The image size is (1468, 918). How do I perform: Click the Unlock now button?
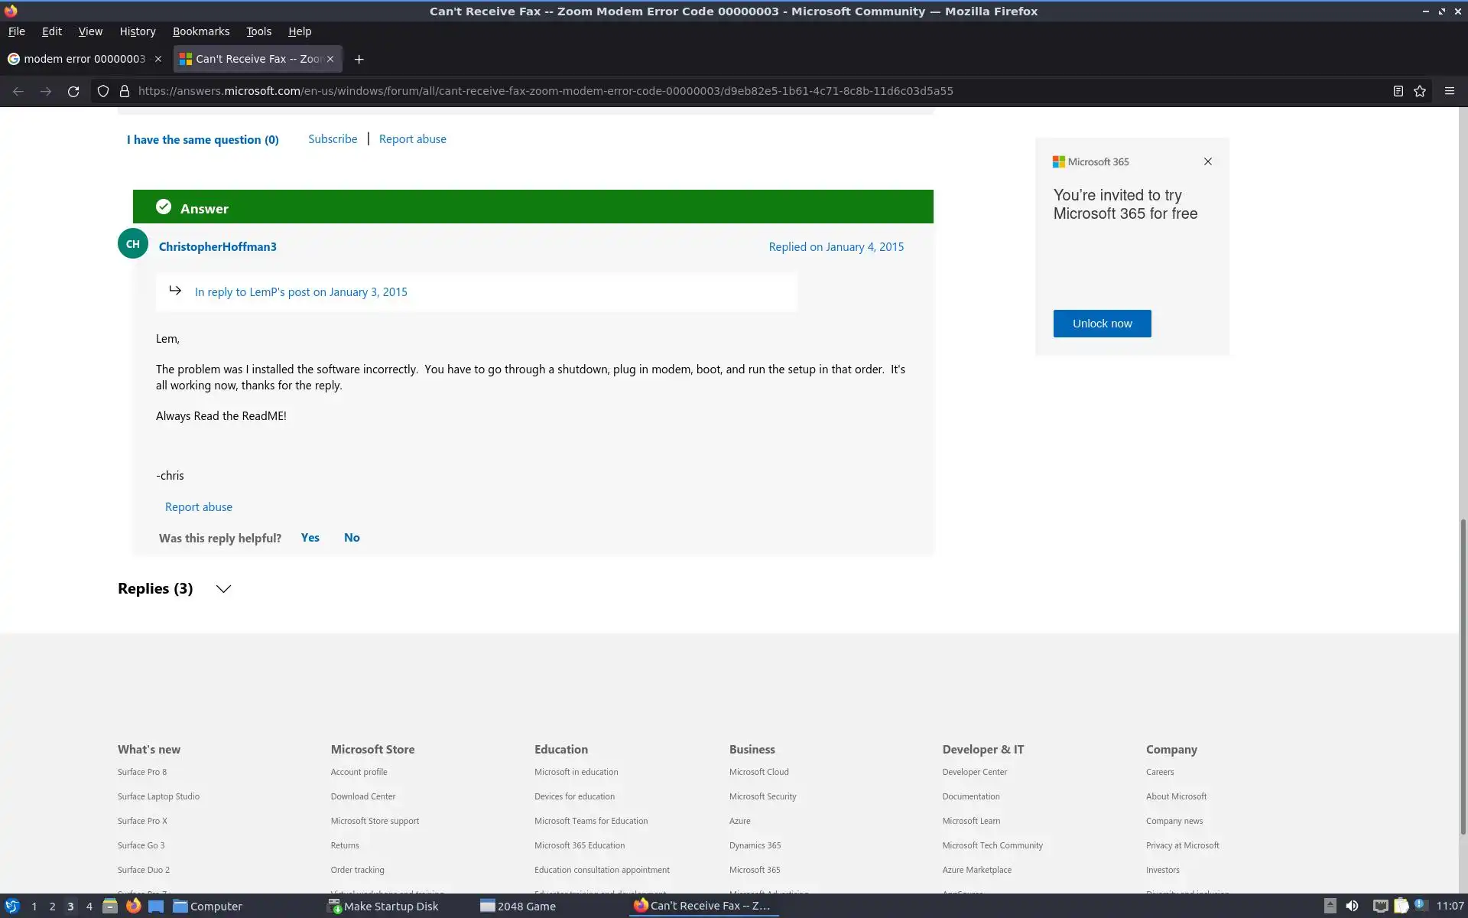1102,324
